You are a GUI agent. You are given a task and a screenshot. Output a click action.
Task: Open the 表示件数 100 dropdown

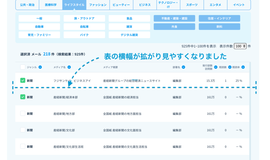coord(240,46)
